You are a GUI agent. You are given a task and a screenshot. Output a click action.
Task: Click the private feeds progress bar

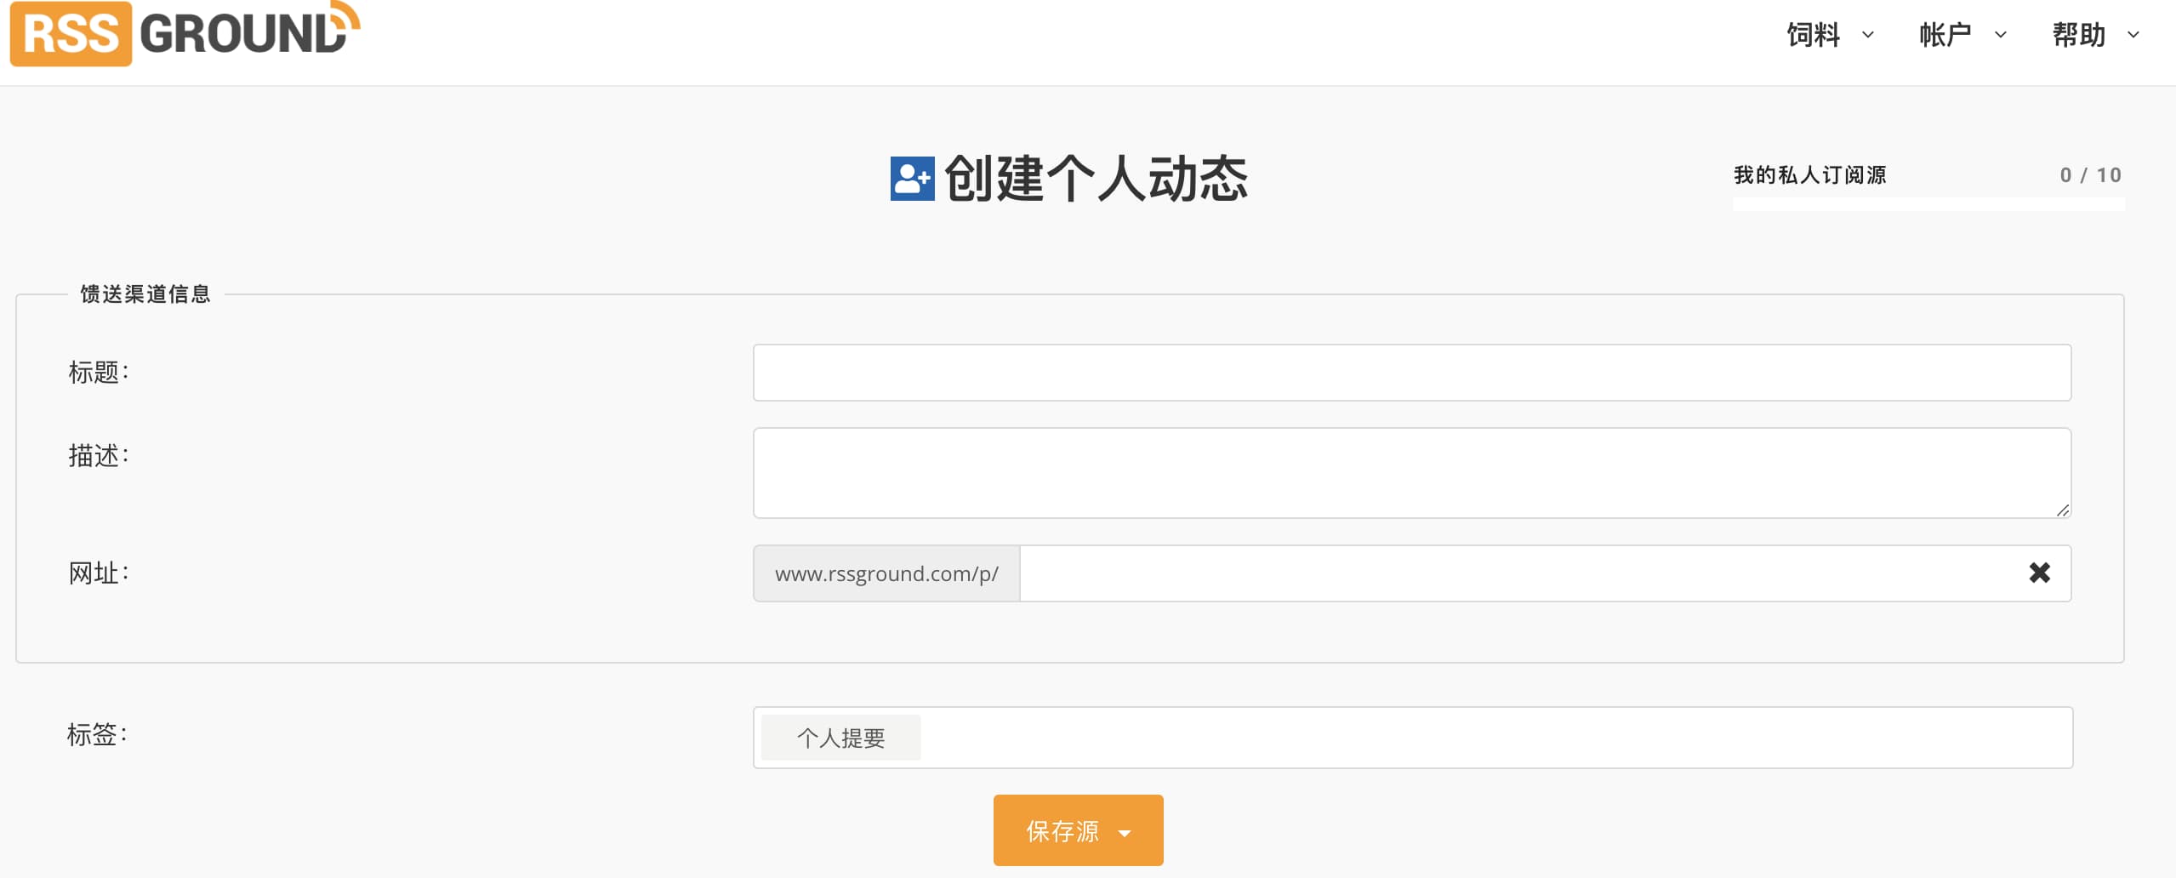pyautogui.click(x=1928, y=204)
